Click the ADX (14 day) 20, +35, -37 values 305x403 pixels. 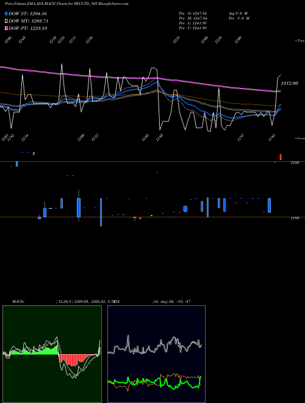[171, 302]
